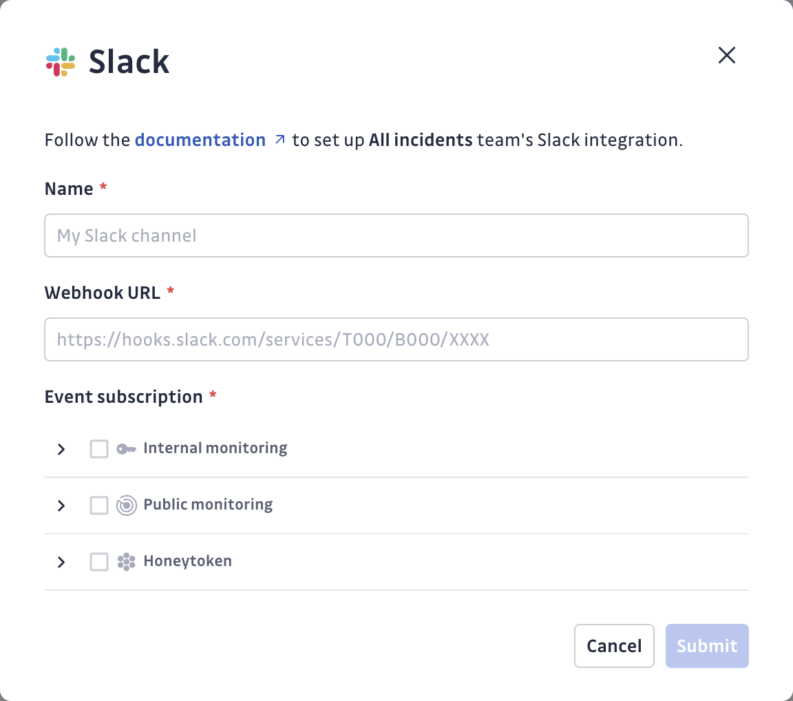
Task: Click the external link arrow icon
Action: tap(279, 140)
